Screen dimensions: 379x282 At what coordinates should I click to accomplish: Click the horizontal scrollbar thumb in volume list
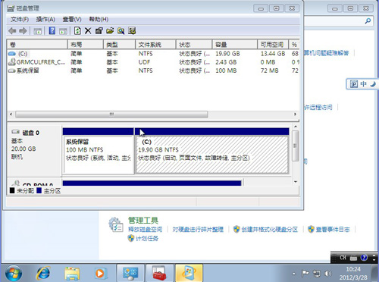111,114
